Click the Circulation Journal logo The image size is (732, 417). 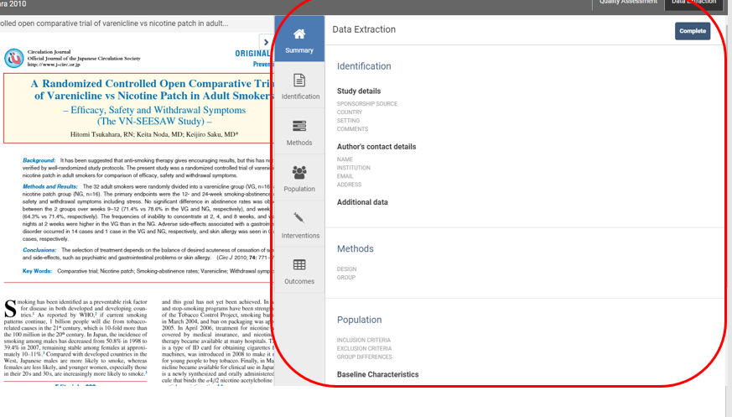(14, 59)
